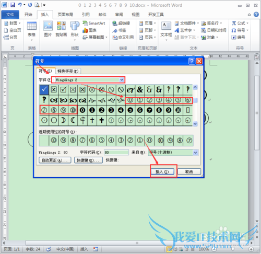
Task: Insert SmartArt graphic
Action: 94,23
